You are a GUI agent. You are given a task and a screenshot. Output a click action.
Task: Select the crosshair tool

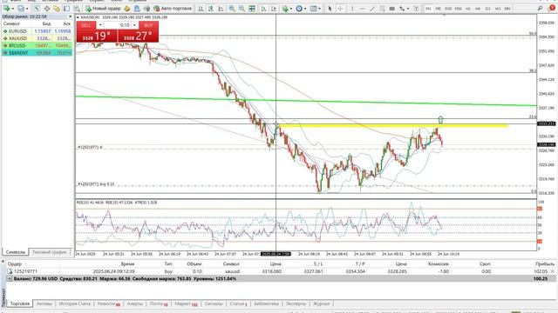pyautogui.click(x=340, y=8)
